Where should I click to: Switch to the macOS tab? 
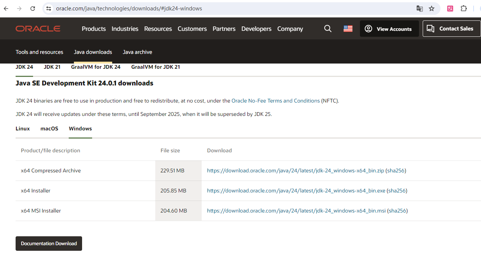49,129
